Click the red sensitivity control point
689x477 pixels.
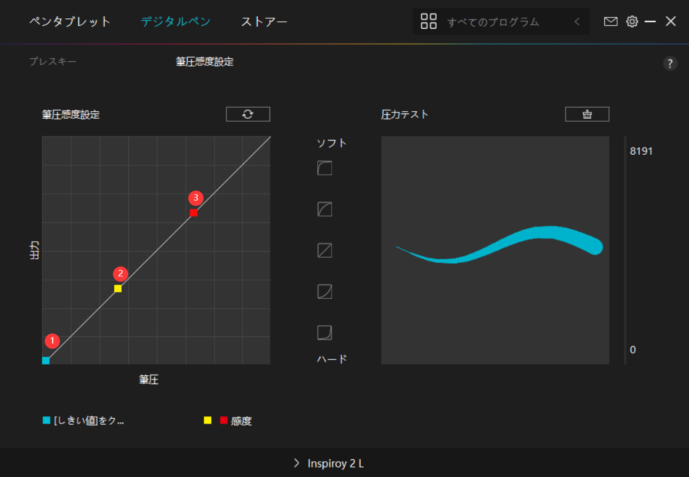[194, 213]
